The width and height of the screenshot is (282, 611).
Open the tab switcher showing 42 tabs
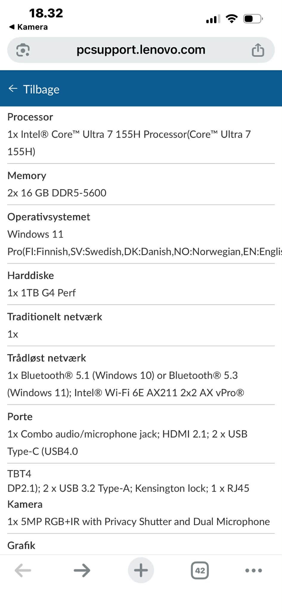click(x=200, y=570)
